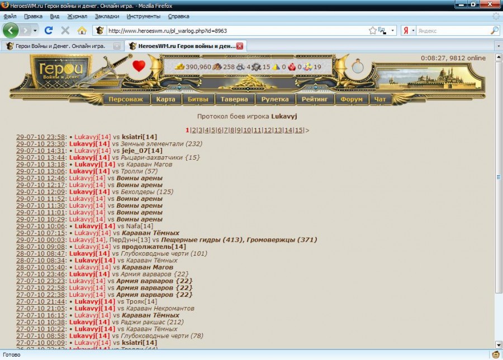The image size is (503, 360).
Task: Click the stop loading X icon
Action: pos(65,30)
